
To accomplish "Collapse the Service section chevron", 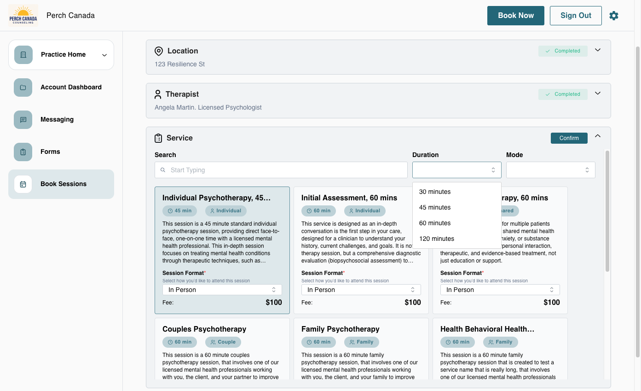I will [598, 136].
